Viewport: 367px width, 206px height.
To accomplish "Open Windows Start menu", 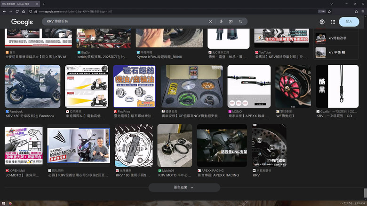I will [x=3, y=204].
